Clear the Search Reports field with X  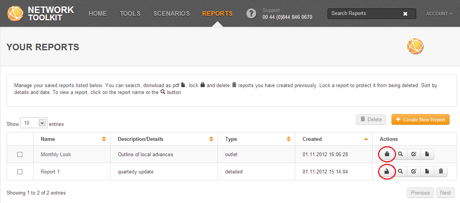point(405,14)
